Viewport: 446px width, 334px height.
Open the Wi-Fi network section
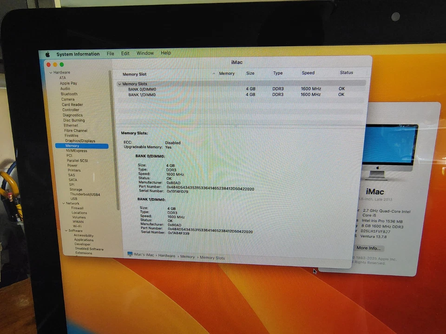point(77,226)
